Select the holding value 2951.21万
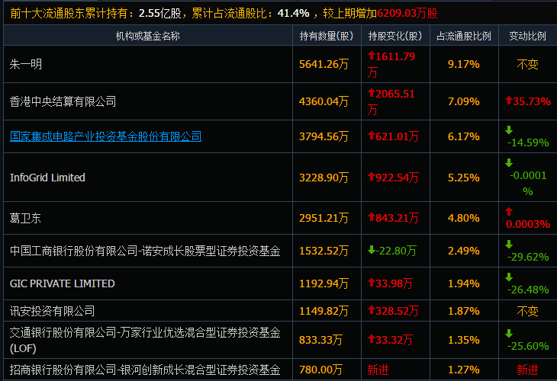Image resolution: width=557 pixels, height=381 pixels. click(324, 218)
